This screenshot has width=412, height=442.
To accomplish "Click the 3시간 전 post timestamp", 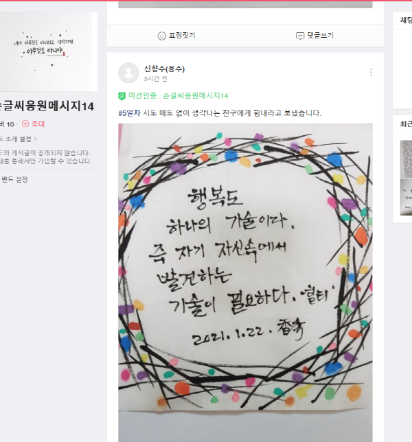I will click(156, 79).
